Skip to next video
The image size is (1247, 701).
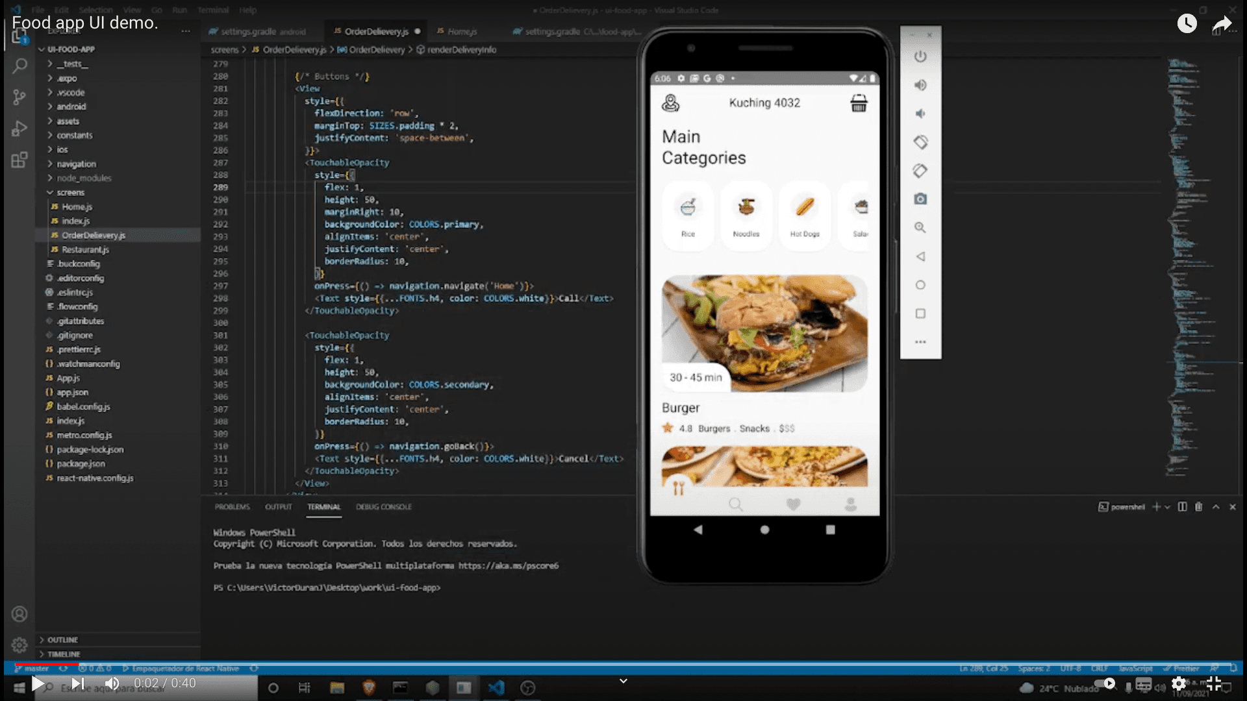[x=77, y=683]
